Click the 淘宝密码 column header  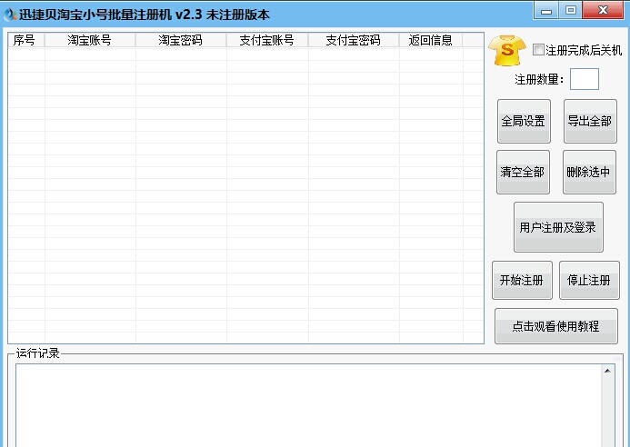click(x=181, y=40)
